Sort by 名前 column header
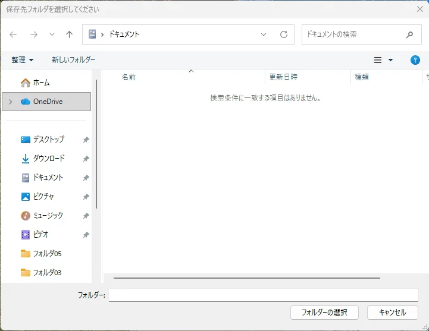This screenshot has width=429, height=331. click(129, 77)
